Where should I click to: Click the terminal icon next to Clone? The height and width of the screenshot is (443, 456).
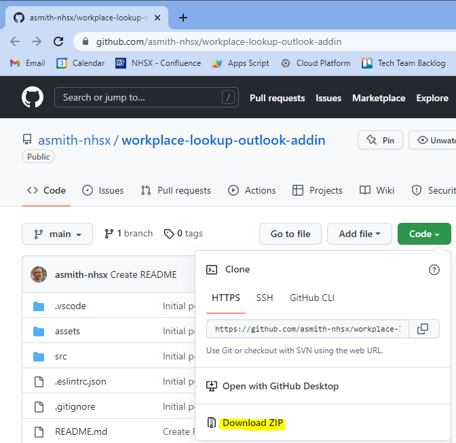click(x=212, y=270)
